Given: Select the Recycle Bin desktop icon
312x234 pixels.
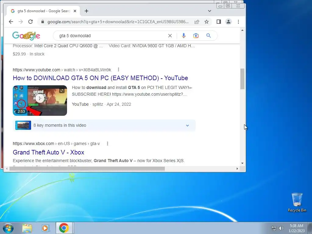Looking at the screenshot, I should pyautogui.click(x=297, y=202).
